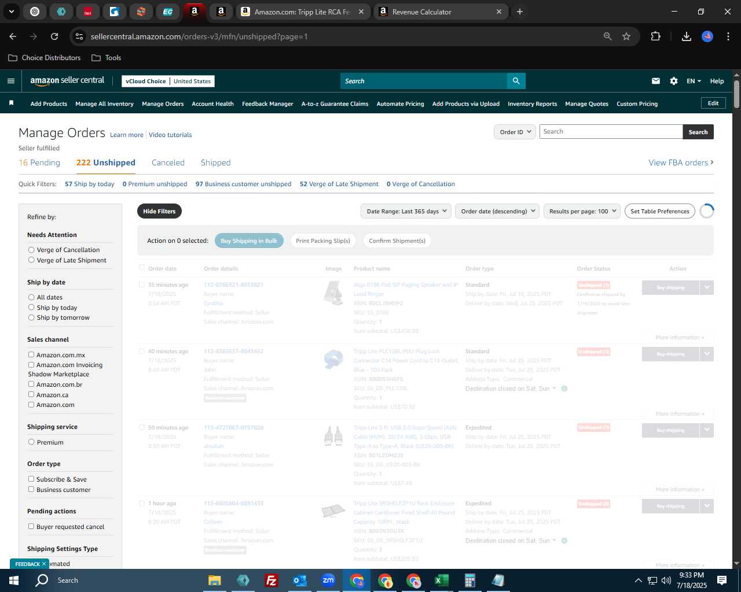This screenshot has width=741, height=592.
Task: Switch to the Canceled orders tab
Action: pos(168,162)
